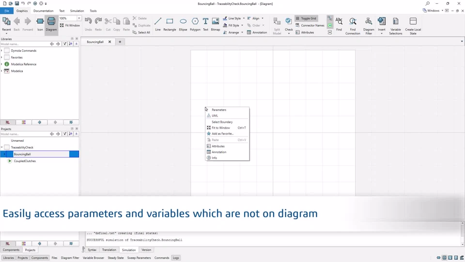Collapse the TraceabilityCheck package

coord(2,147)
